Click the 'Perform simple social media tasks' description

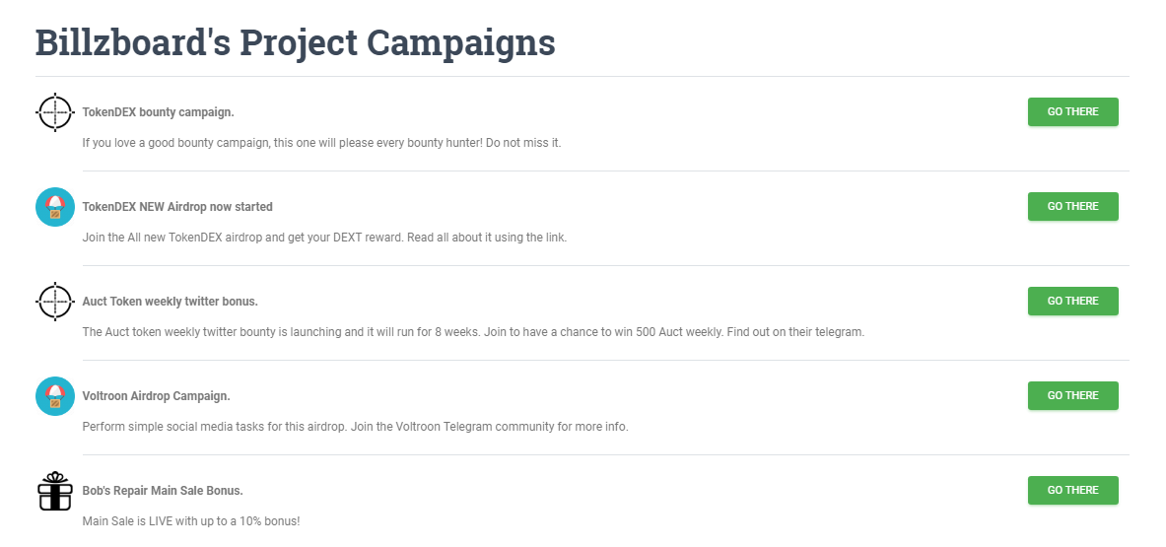355,427
